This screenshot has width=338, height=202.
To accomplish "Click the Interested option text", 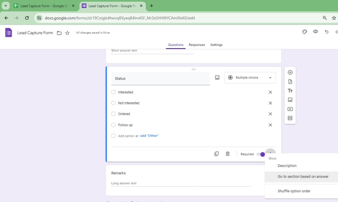I will click(x=126, y=92).
